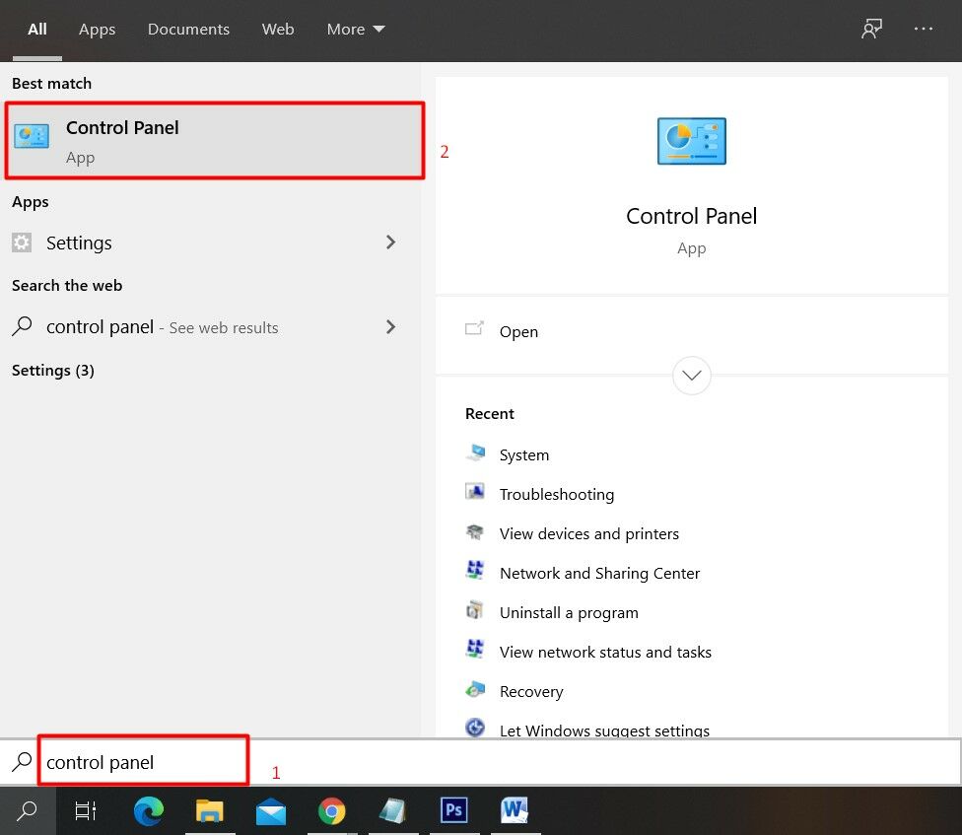Open the Mail app from taskbar
The width and height of the screenshot is (962, 835).
[270, 810]
